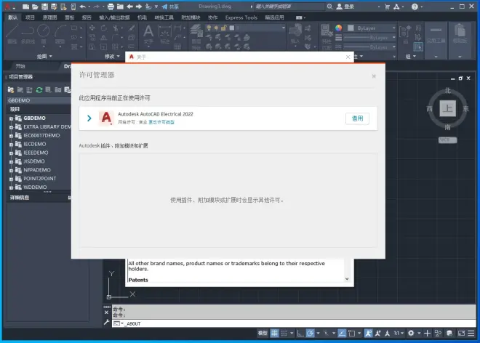Go to next project drawing arrow
480x343 pixels.
(139, 7)
